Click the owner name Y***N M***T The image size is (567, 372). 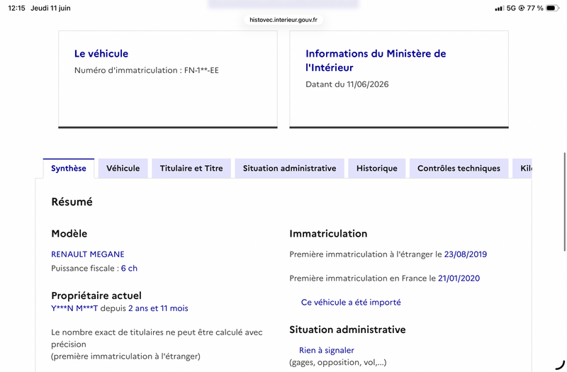pyautogui.click(x=74, y=308)
